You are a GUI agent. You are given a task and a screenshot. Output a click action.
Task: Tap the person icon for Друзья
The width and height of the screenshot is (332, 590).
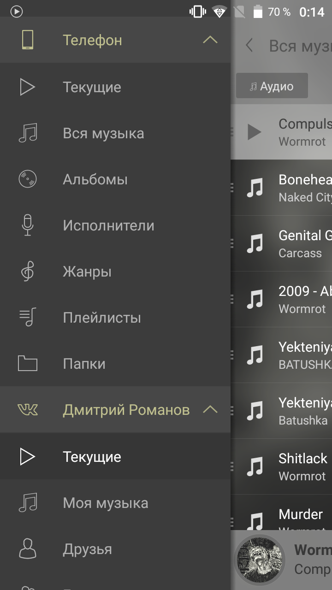coord(28,549)
